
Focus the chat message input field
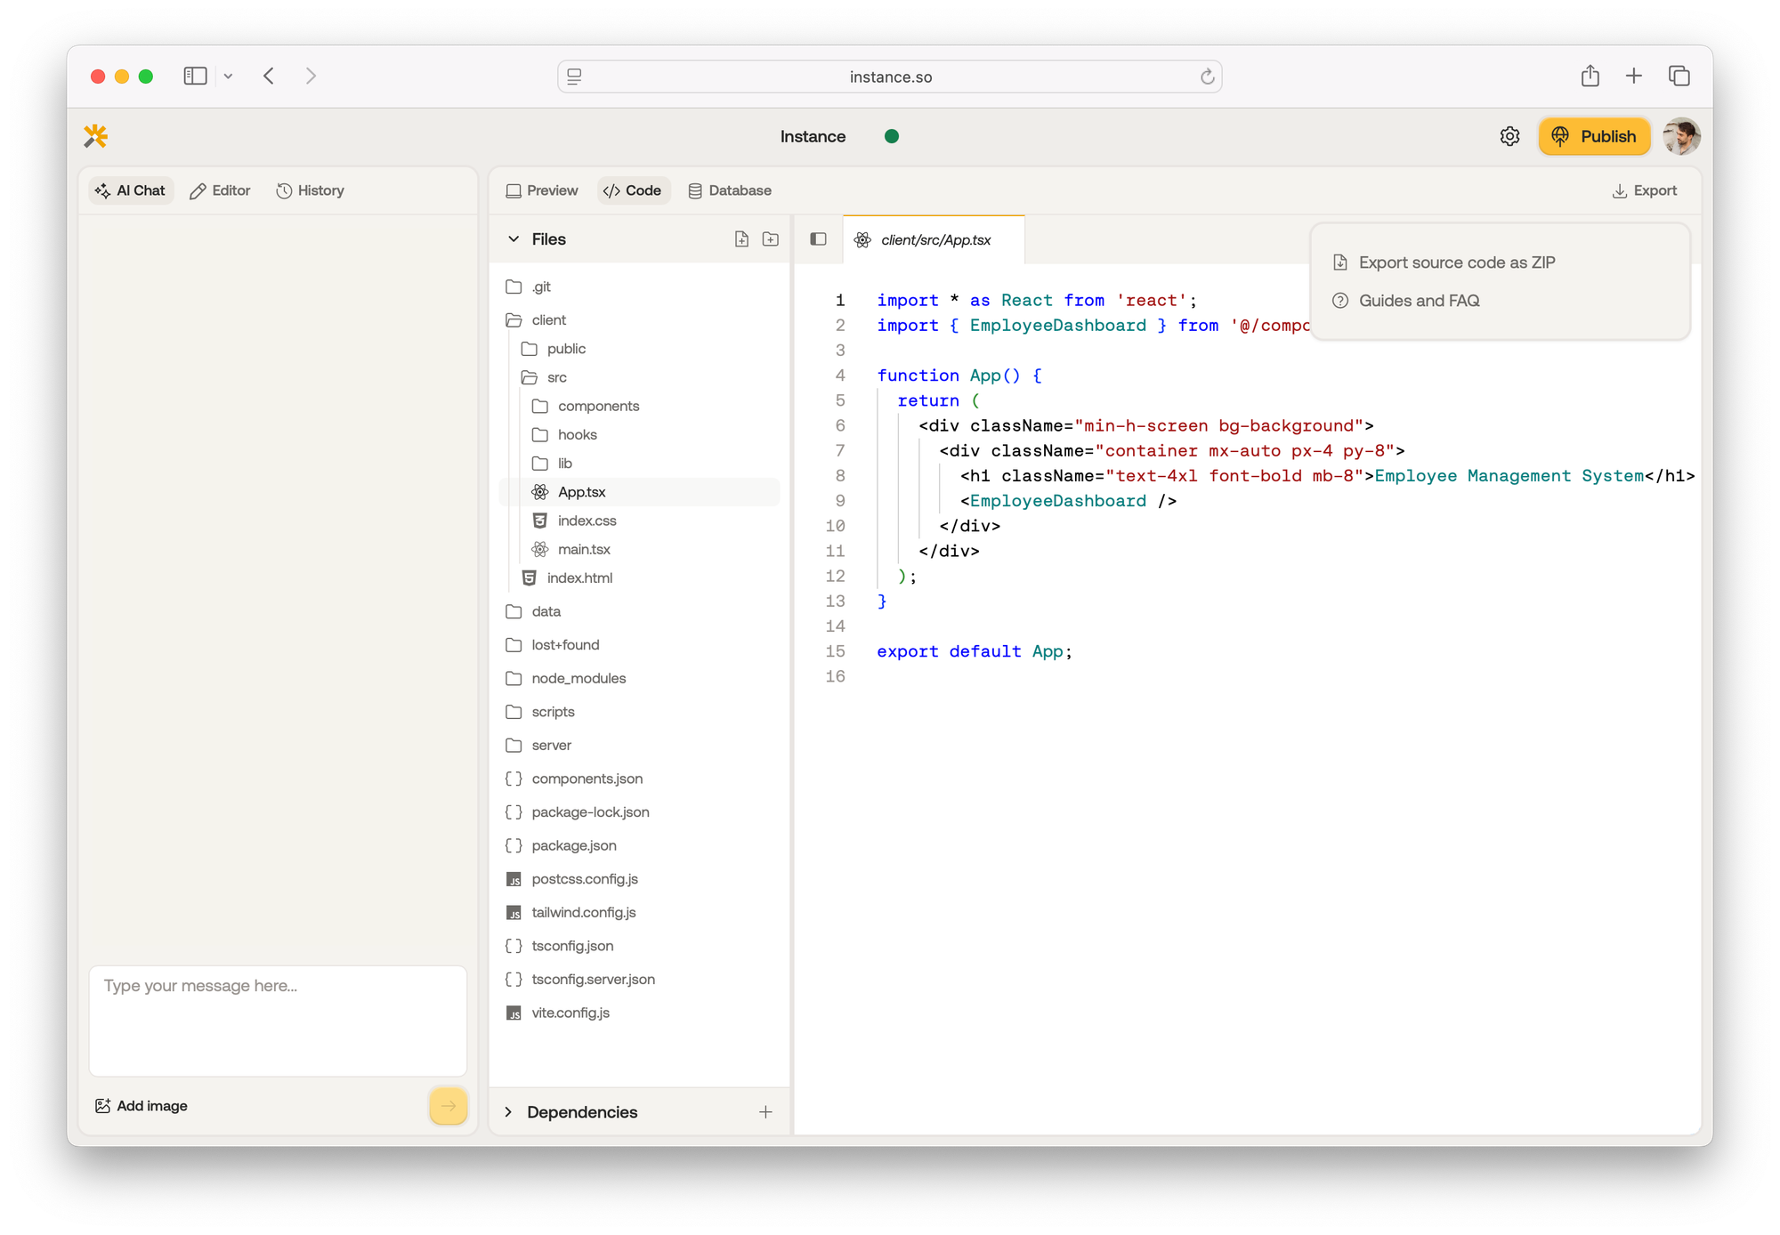278,1021
